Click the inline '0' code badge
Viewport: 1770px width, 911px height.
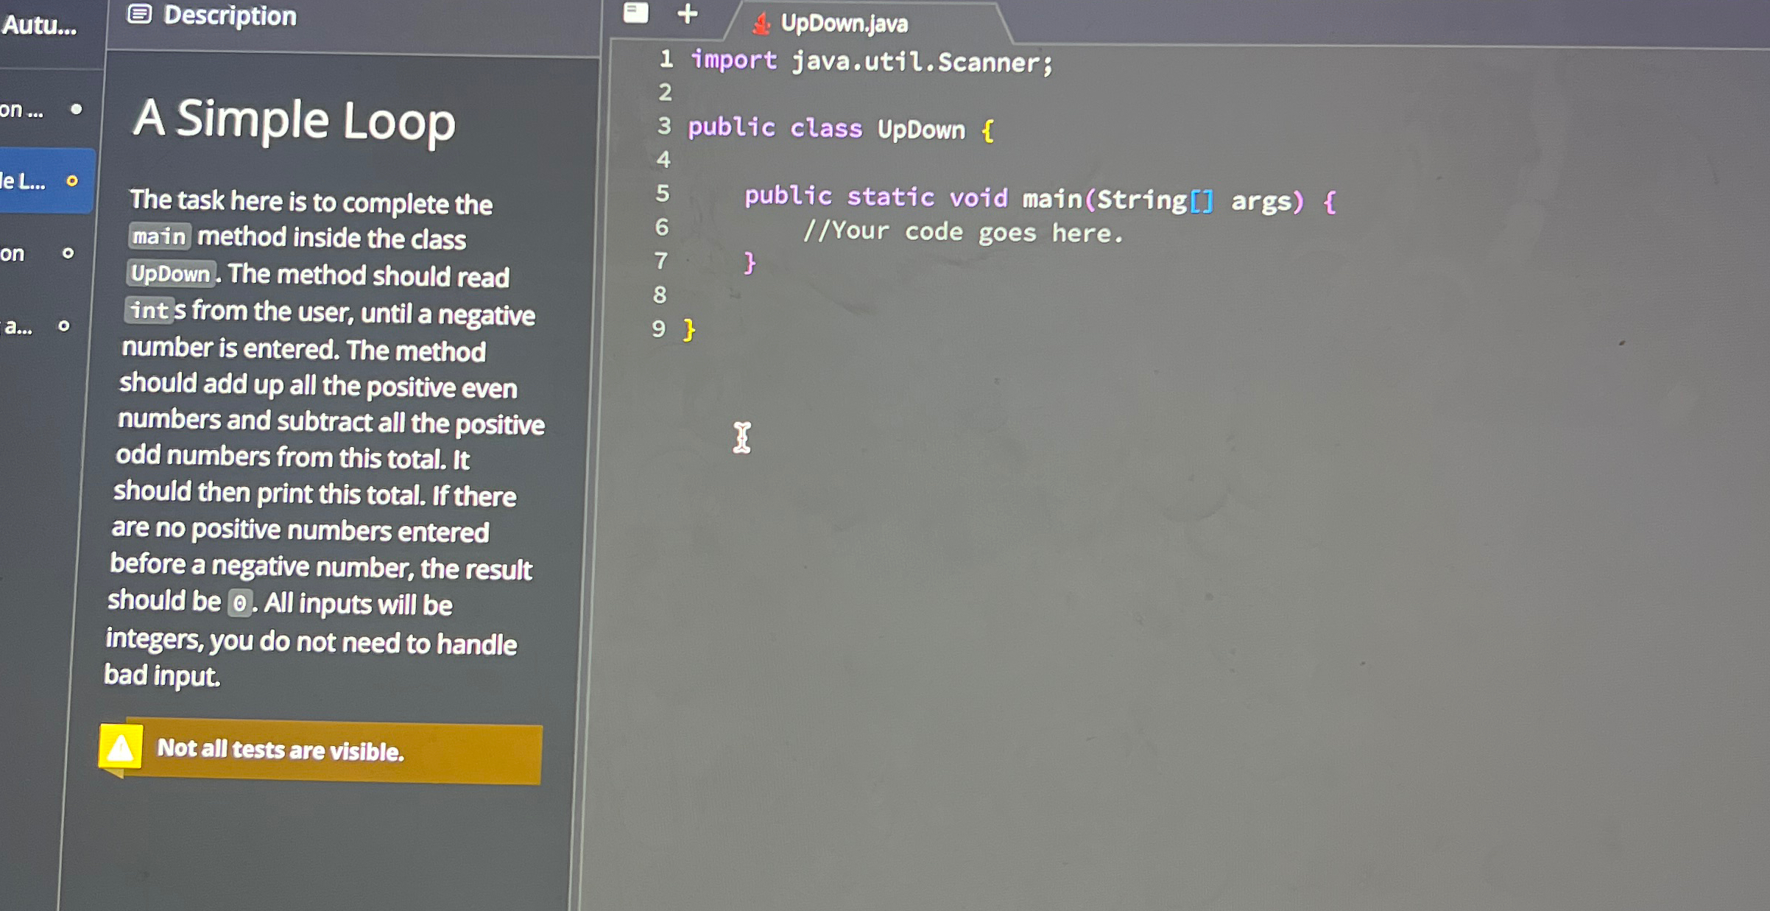tap(241, 602)
